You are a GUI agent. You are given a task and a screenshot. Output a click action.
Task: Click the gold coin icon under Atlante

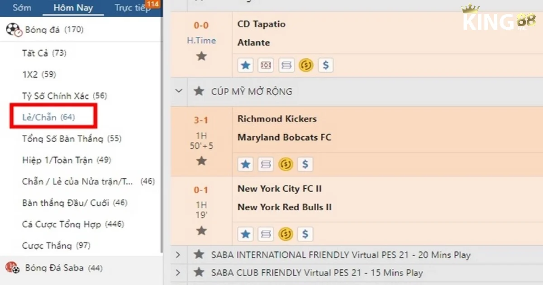pyautogui.click(x=306, y=66)
